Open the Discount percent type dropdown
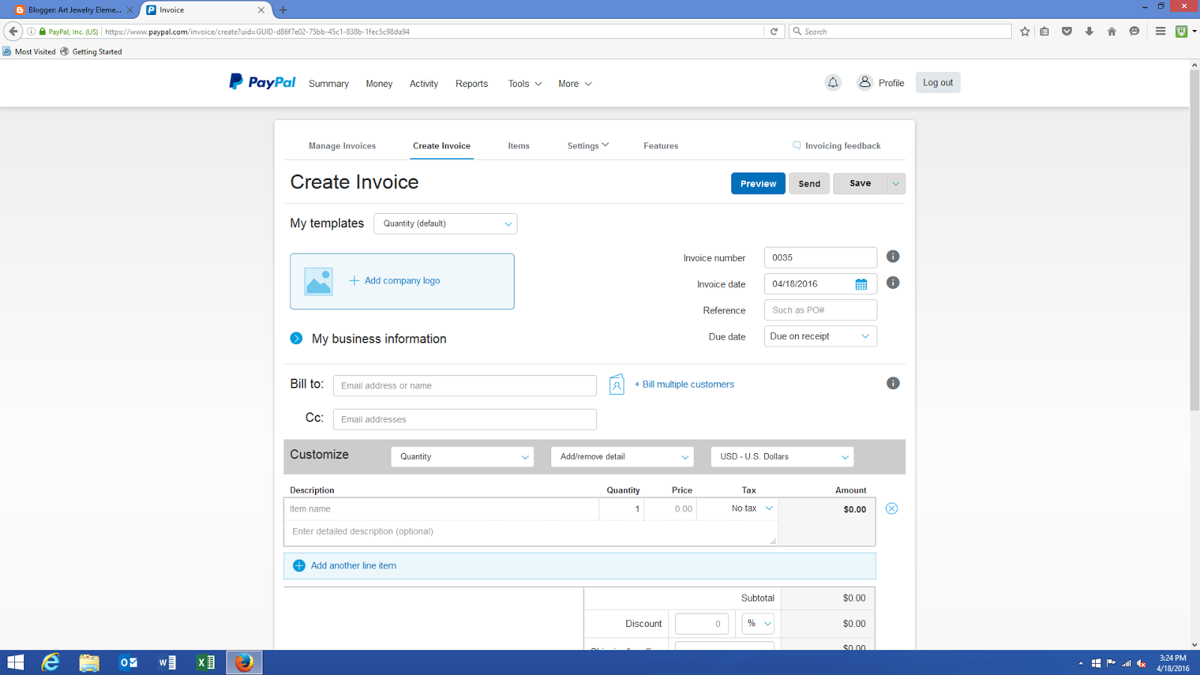This screenshot has width=1200, height=675. click(x=757, y=623)
